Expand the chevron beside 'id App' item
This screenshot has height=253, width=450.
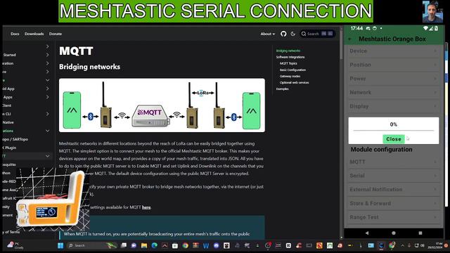(x=47, y=89)
